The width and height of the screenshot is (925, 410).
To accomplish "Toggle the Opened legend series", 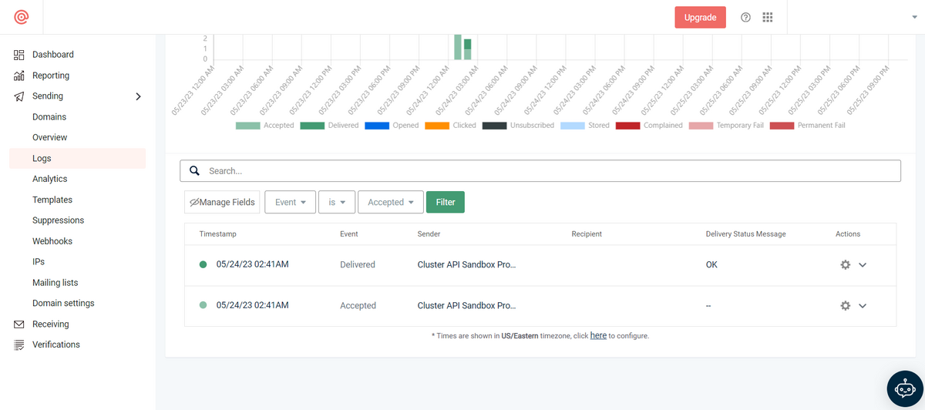I will [x=392, y=125].
